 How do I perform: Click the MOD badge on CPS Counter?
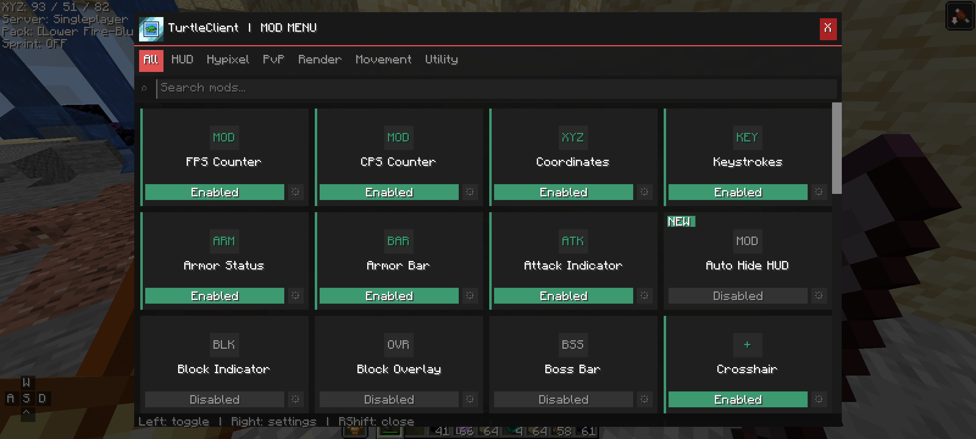[398, 137]
